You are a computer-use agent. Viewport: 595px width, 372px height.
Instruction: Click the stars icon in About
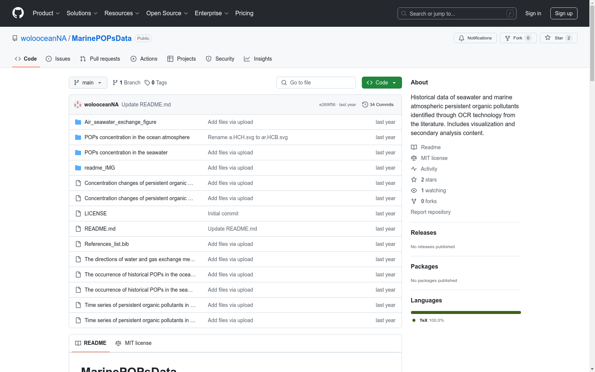[x=414, y=180]
